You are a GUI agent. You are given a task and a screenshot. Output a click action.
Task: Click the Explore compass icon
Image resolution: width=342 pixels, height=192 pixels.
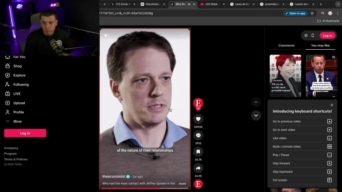8,75
